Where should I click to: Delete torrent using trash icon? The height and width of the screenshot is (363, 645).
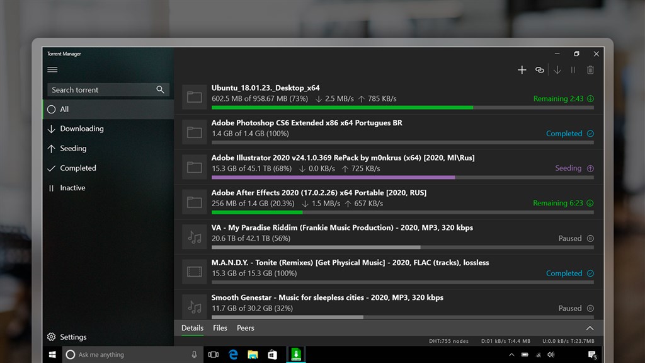[x=590, y=70]
